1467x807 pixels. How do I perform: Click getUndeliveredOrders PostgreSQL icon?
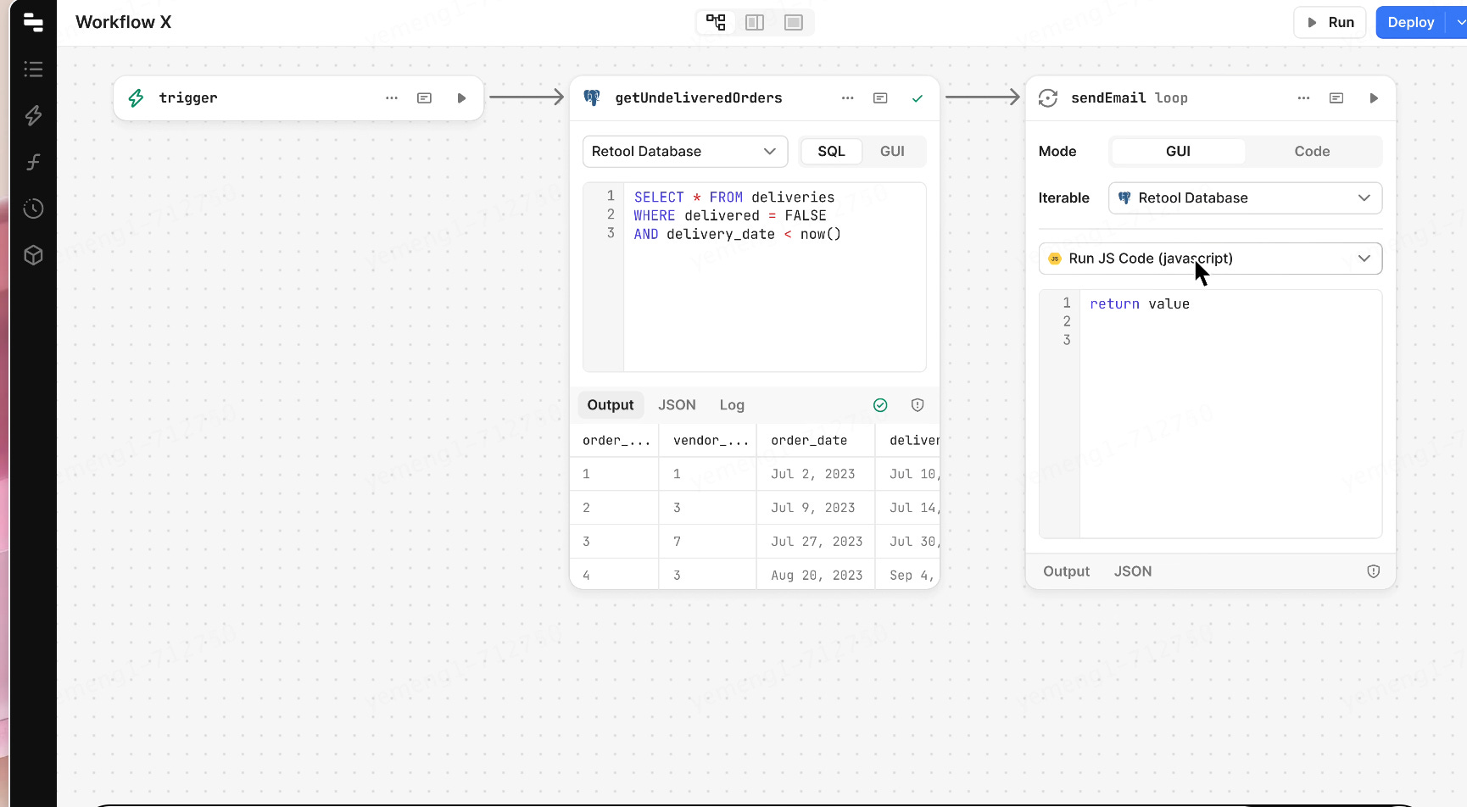[592, 98]
